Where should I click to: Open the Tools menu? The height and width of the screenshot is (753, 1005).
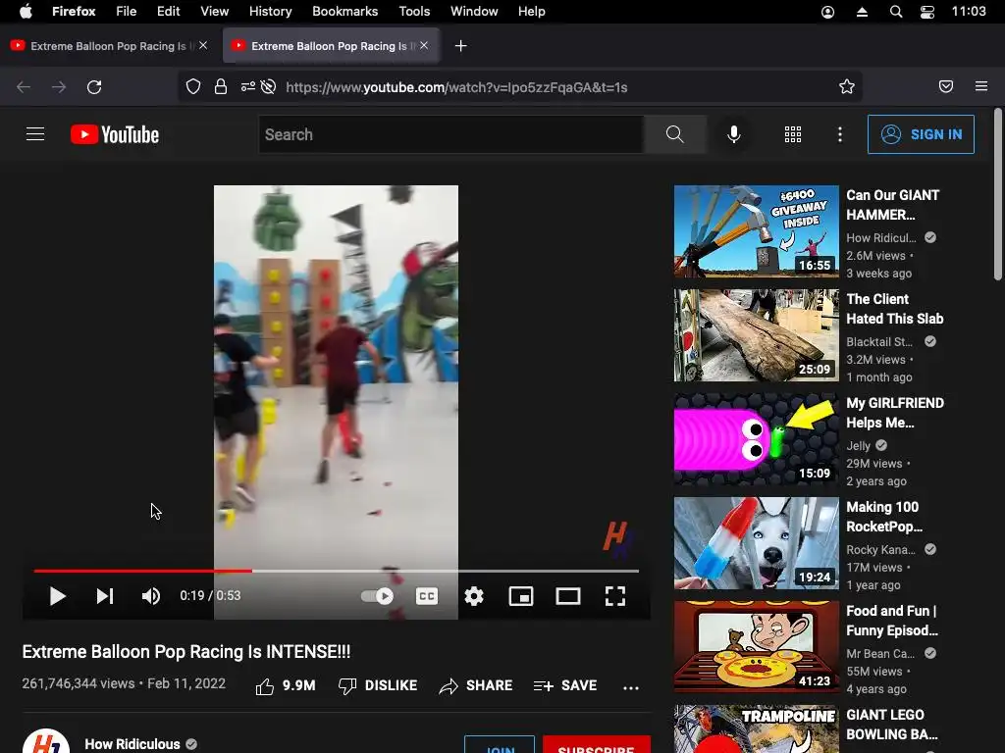(x=414, y=12)
